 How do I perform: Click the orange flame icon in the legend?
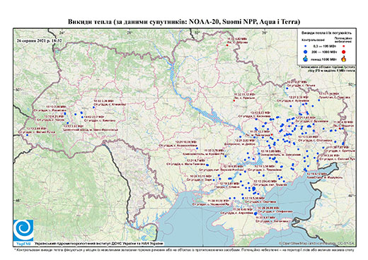click(x=344, y=59)
